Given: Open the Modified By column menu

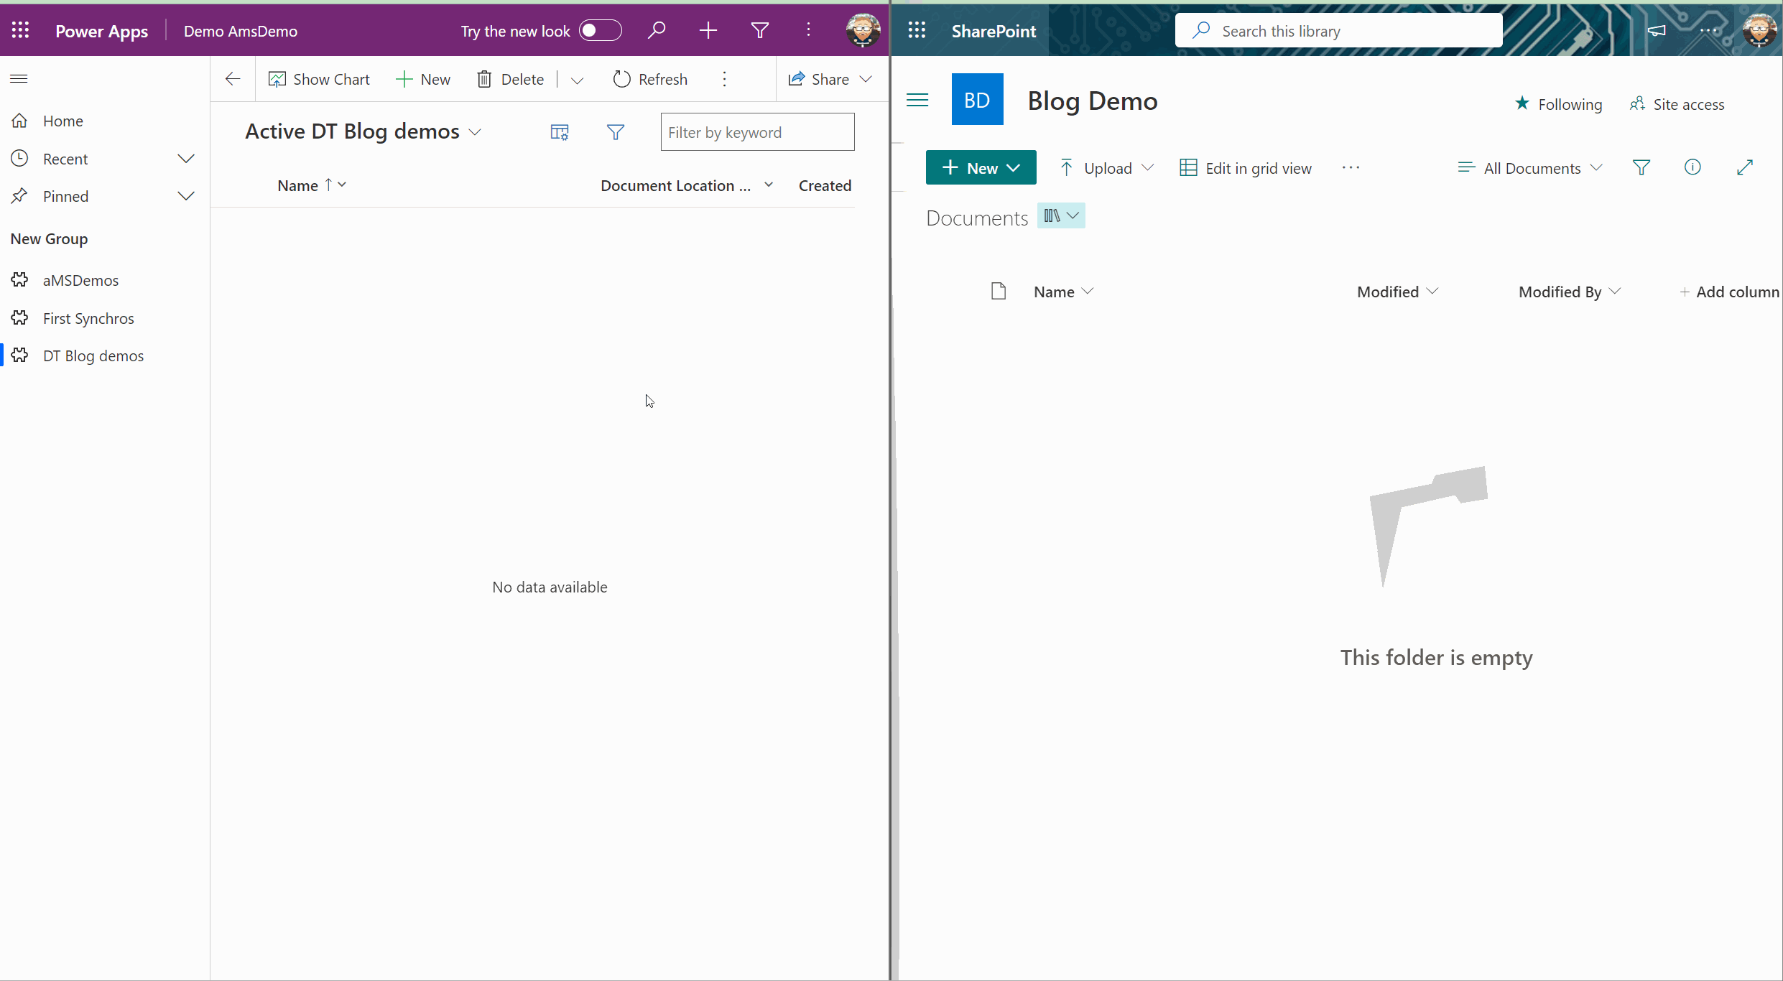Looking at the screenshot, I should coord(1570,292).
